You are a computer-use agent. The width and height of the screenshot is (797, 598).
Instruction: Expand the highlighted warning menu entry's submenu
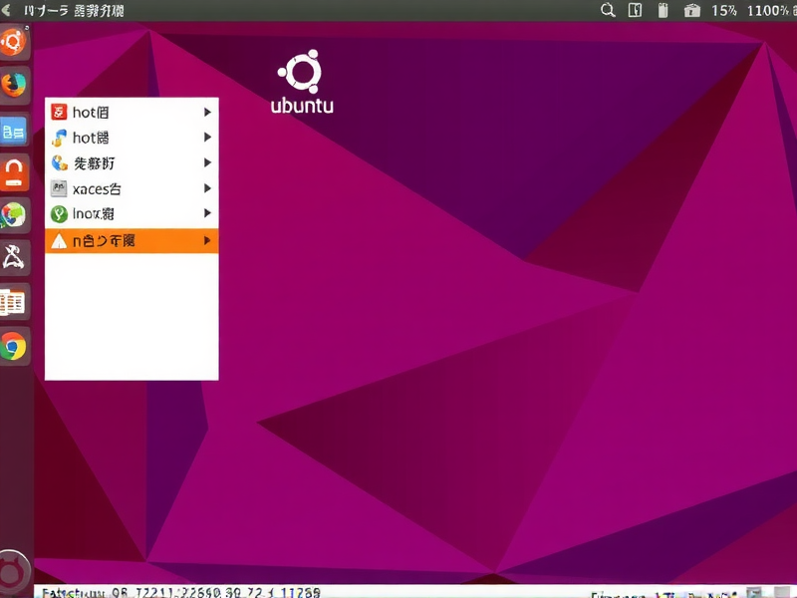pyautogui.click(x=206, y=239)
